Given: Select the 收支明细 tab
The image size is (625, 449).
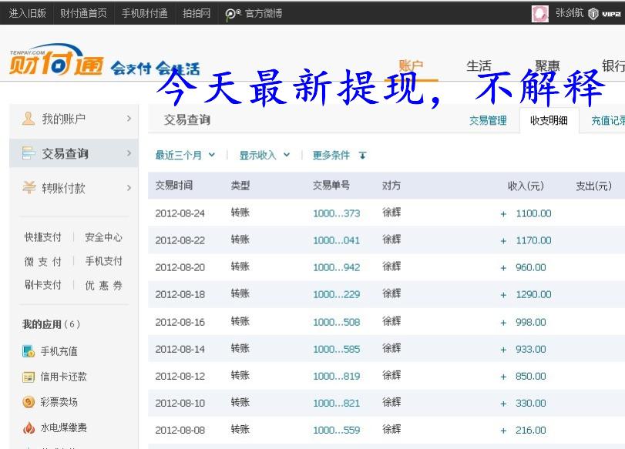Looking at the screenshot, I should tap(549, 120).
